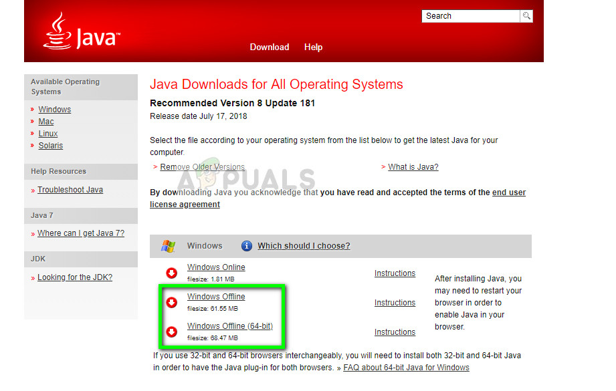
Task: Download Windows Online installer link
Action: click(x=216, y=267)
